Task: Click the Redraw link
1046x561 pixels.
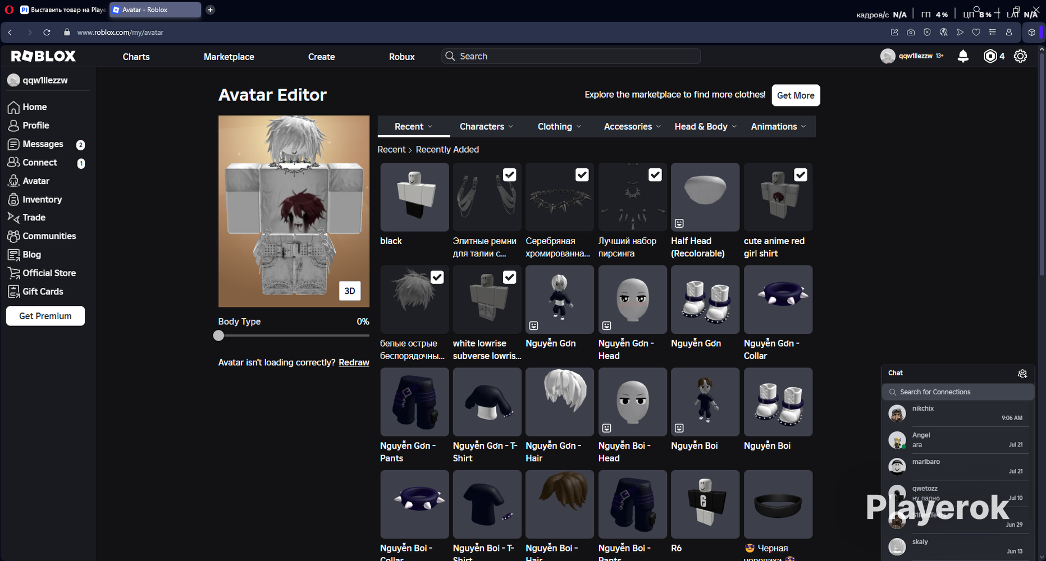Action: coord(354,362)
